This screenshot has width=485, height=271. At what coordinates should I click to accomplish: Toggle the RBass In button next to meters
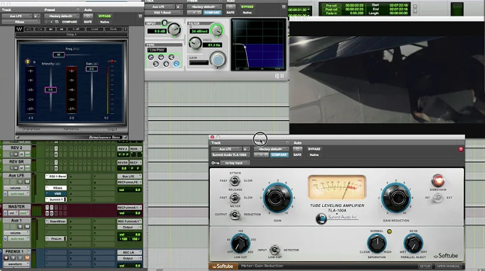[27, 62]
